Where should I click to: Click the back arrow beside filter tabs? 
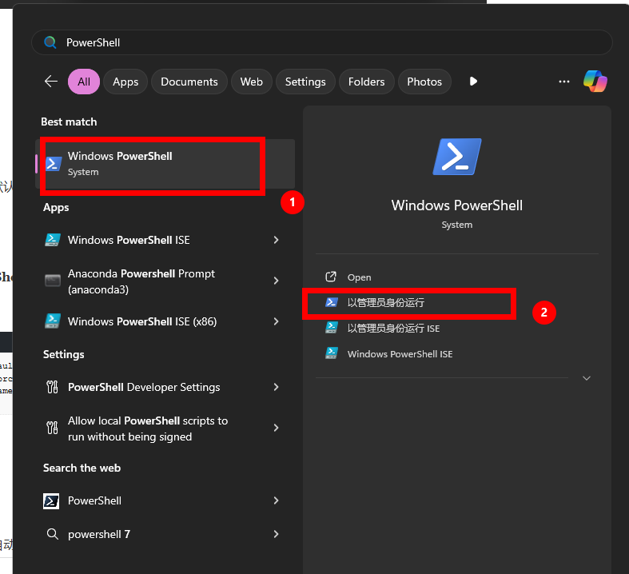[x=51, y=82]
